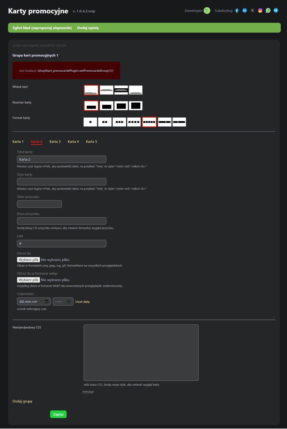
Task: Click the 'Dodaj grupę' link
Action: 22,401
